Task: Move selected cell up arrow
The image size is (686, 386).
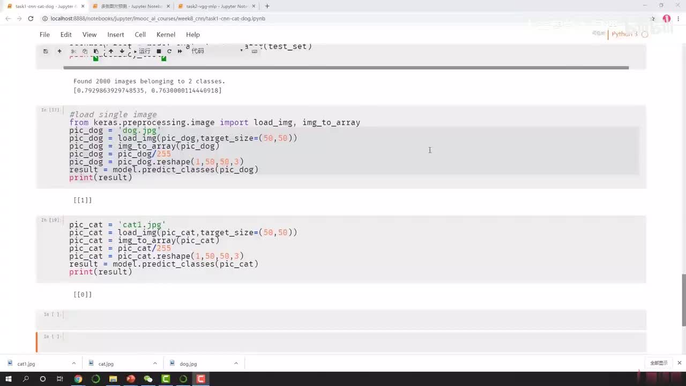Action: 111,51
